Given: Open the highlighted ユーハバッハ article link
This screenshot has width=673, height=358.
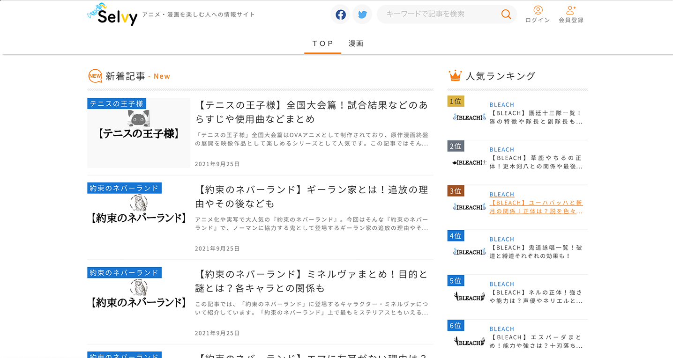Looking at the screenshot, I should [536, 207].
